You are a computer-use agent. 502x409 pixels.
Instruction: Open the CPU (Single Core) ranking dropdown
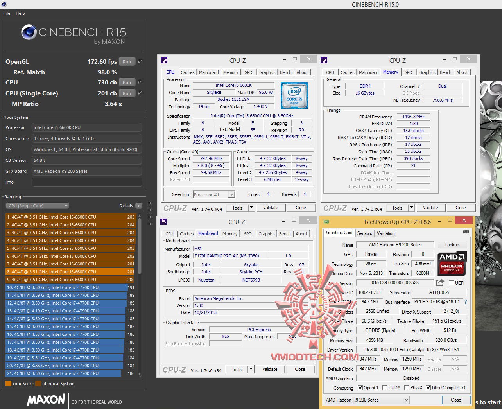[38, 206]
